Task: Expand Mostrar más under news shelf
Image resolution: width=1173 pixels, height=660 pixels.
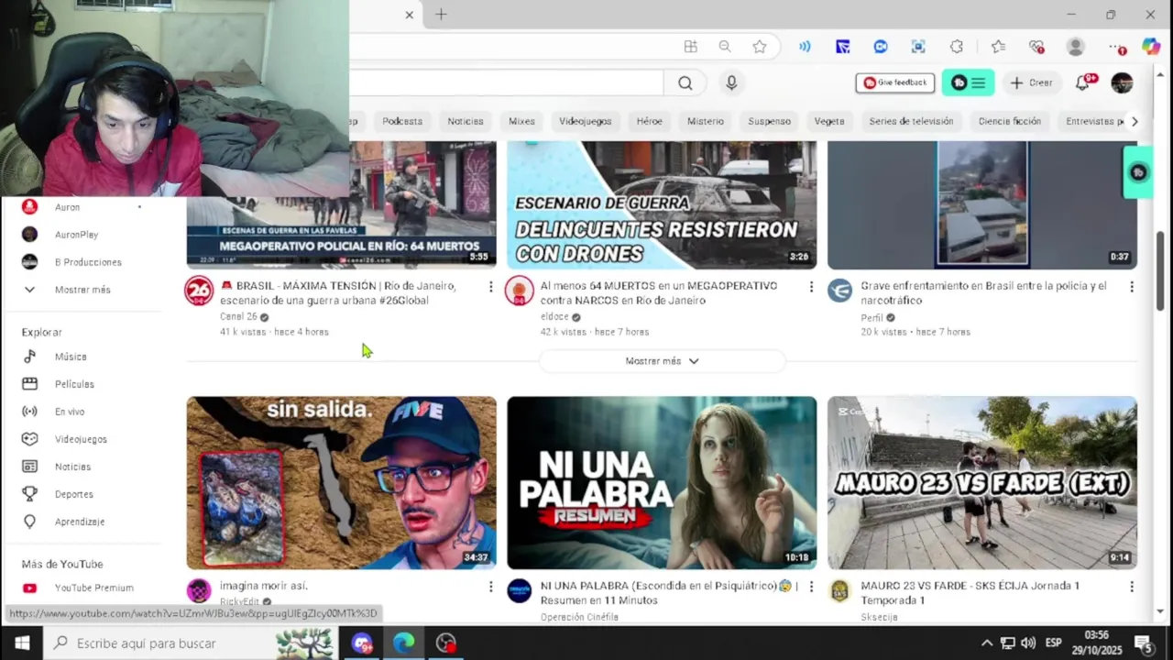Action: [662, 361]
